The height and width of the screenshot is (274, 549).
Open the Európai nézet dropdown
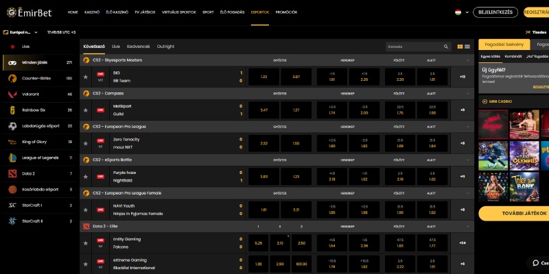(x=21, y=32)
